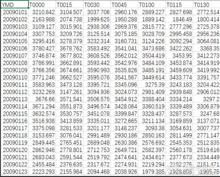Click the cell containing 2981.409
220x177 pixels.
(x=152, y=92)
